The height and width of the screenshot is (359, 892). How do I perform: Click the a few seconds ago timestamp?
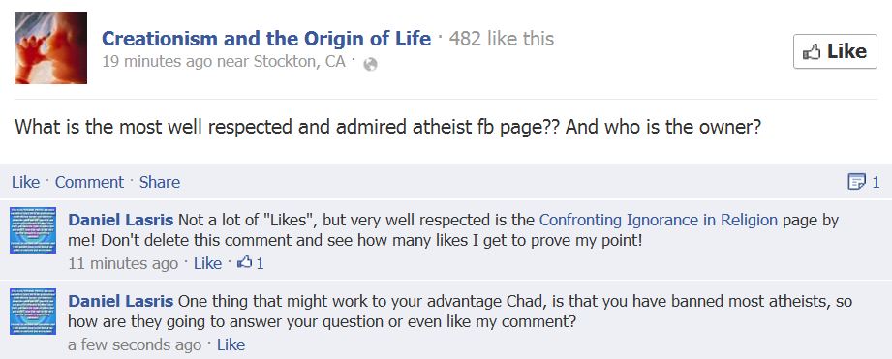pyautogui.click(x=135, y=344)
